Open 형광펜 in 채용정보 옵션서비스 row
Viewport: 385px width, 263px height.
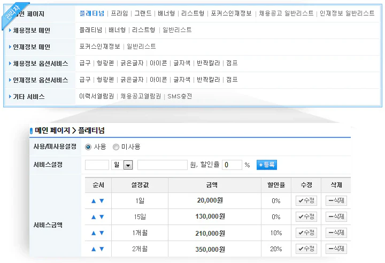[105, 63]
